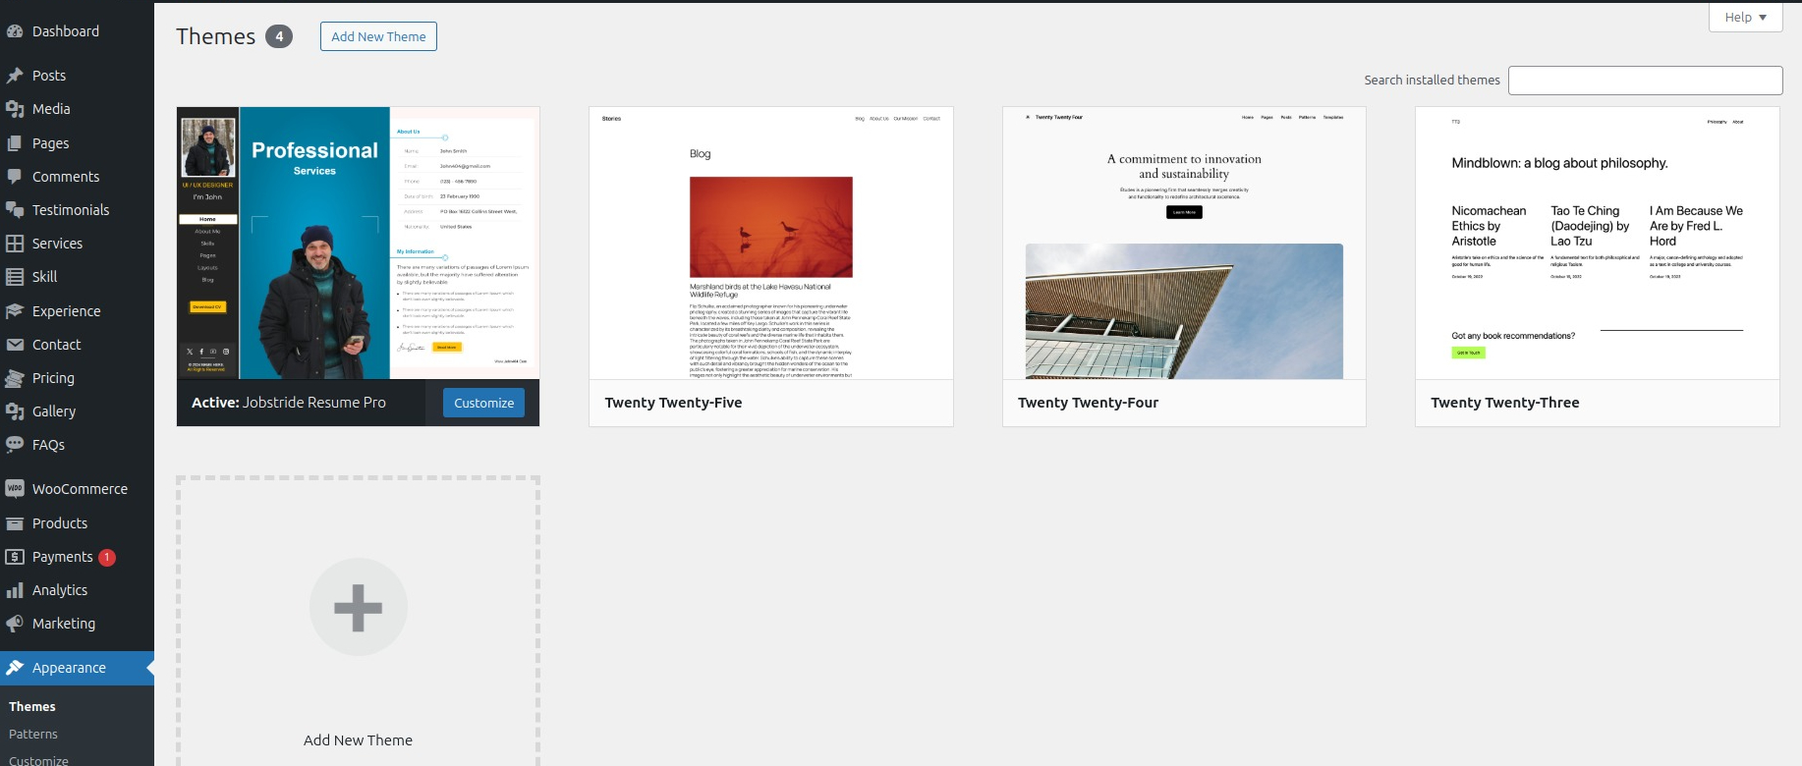Screen dimensions: 1802x766
Task: Click the Analytics bar chart icon
Action: pyautogui.click(x=15, y=590)
